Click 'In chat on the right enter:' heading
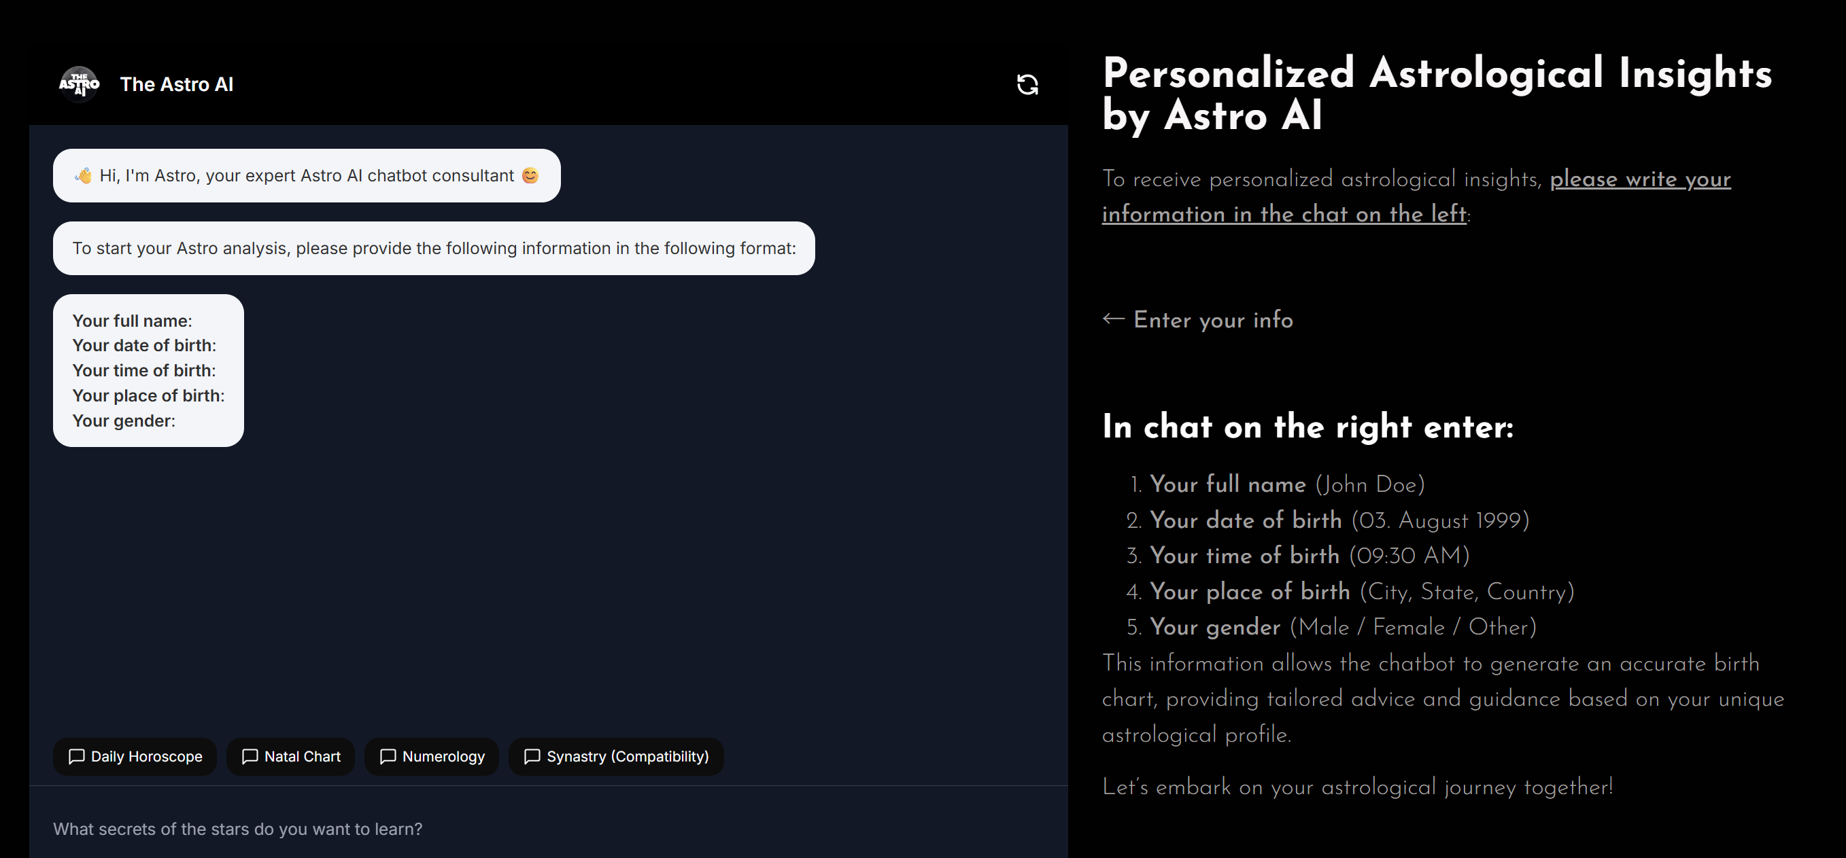1846x858 pixels. (1307, 426)
